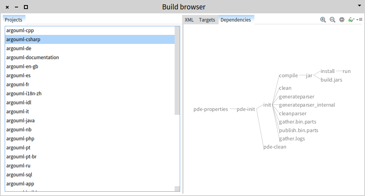The height and width of the screenshot is (196, 365).
Task: Select project argouml-de
Action: (x=90, y=49)
